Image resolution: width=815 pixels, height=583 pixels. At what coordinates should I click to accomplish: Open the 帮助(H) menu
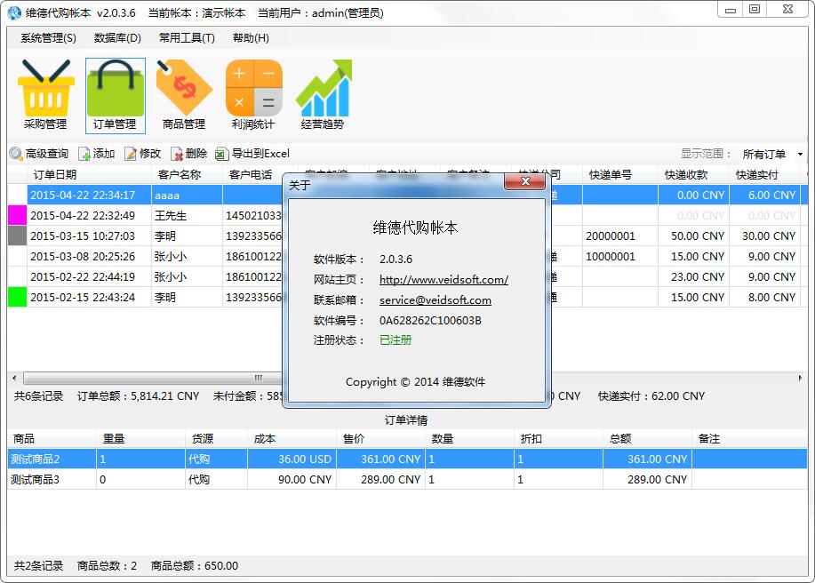[251, 38]
